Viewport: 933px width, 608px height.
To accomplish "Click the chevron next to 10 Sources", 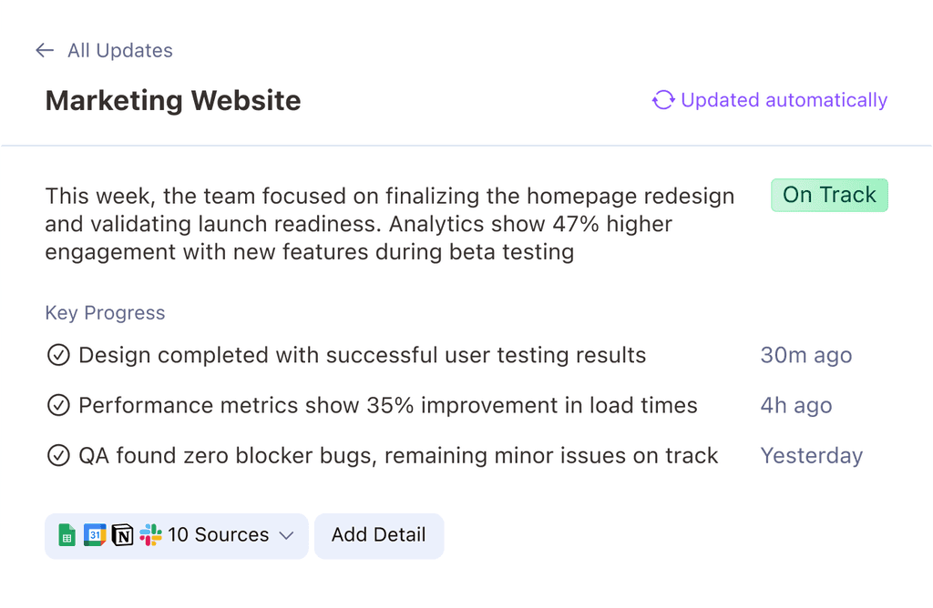I will tap(287, 535).
